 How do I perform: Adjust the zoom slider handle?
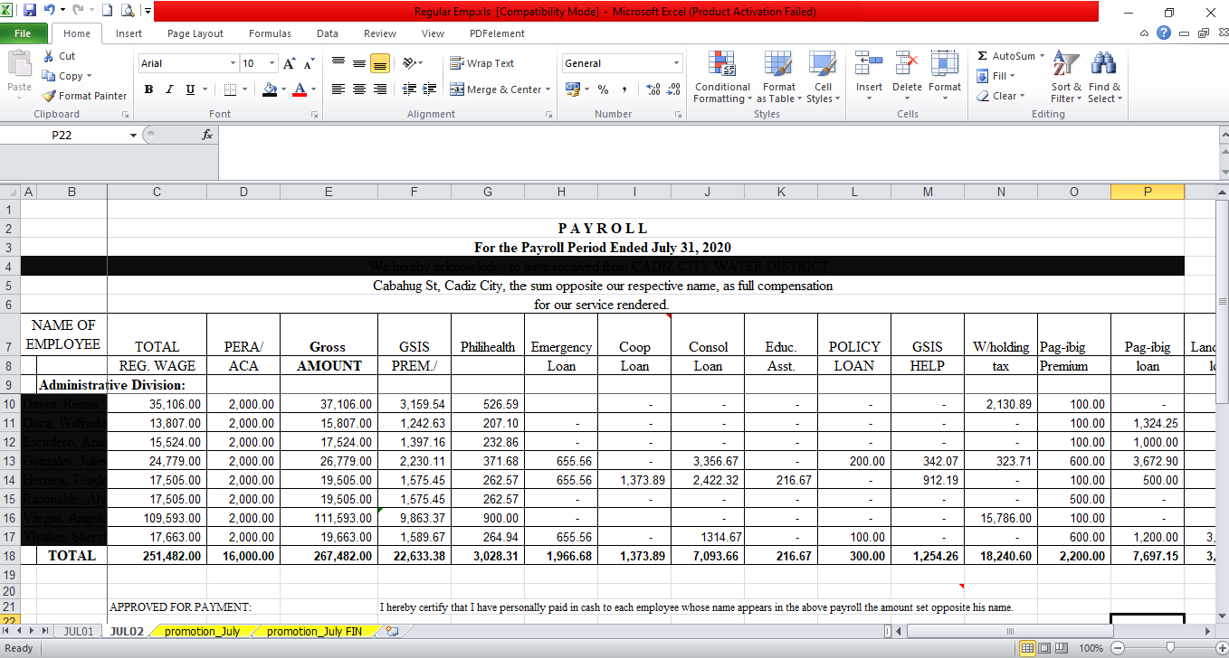1170,648
